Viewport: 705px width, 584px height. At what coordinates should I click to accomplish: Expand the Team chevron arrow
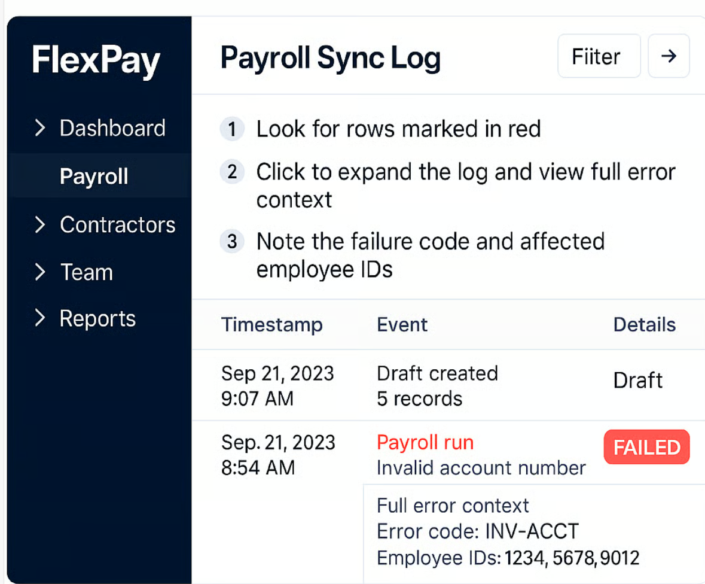[x=40, y=272]
